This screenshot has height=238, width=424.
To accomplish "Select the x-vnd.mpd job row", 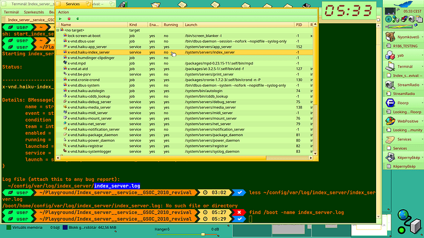I will point(184,63).
